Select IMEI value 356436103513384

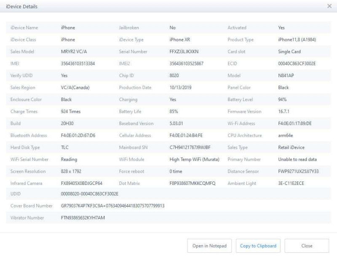(78, 64)
